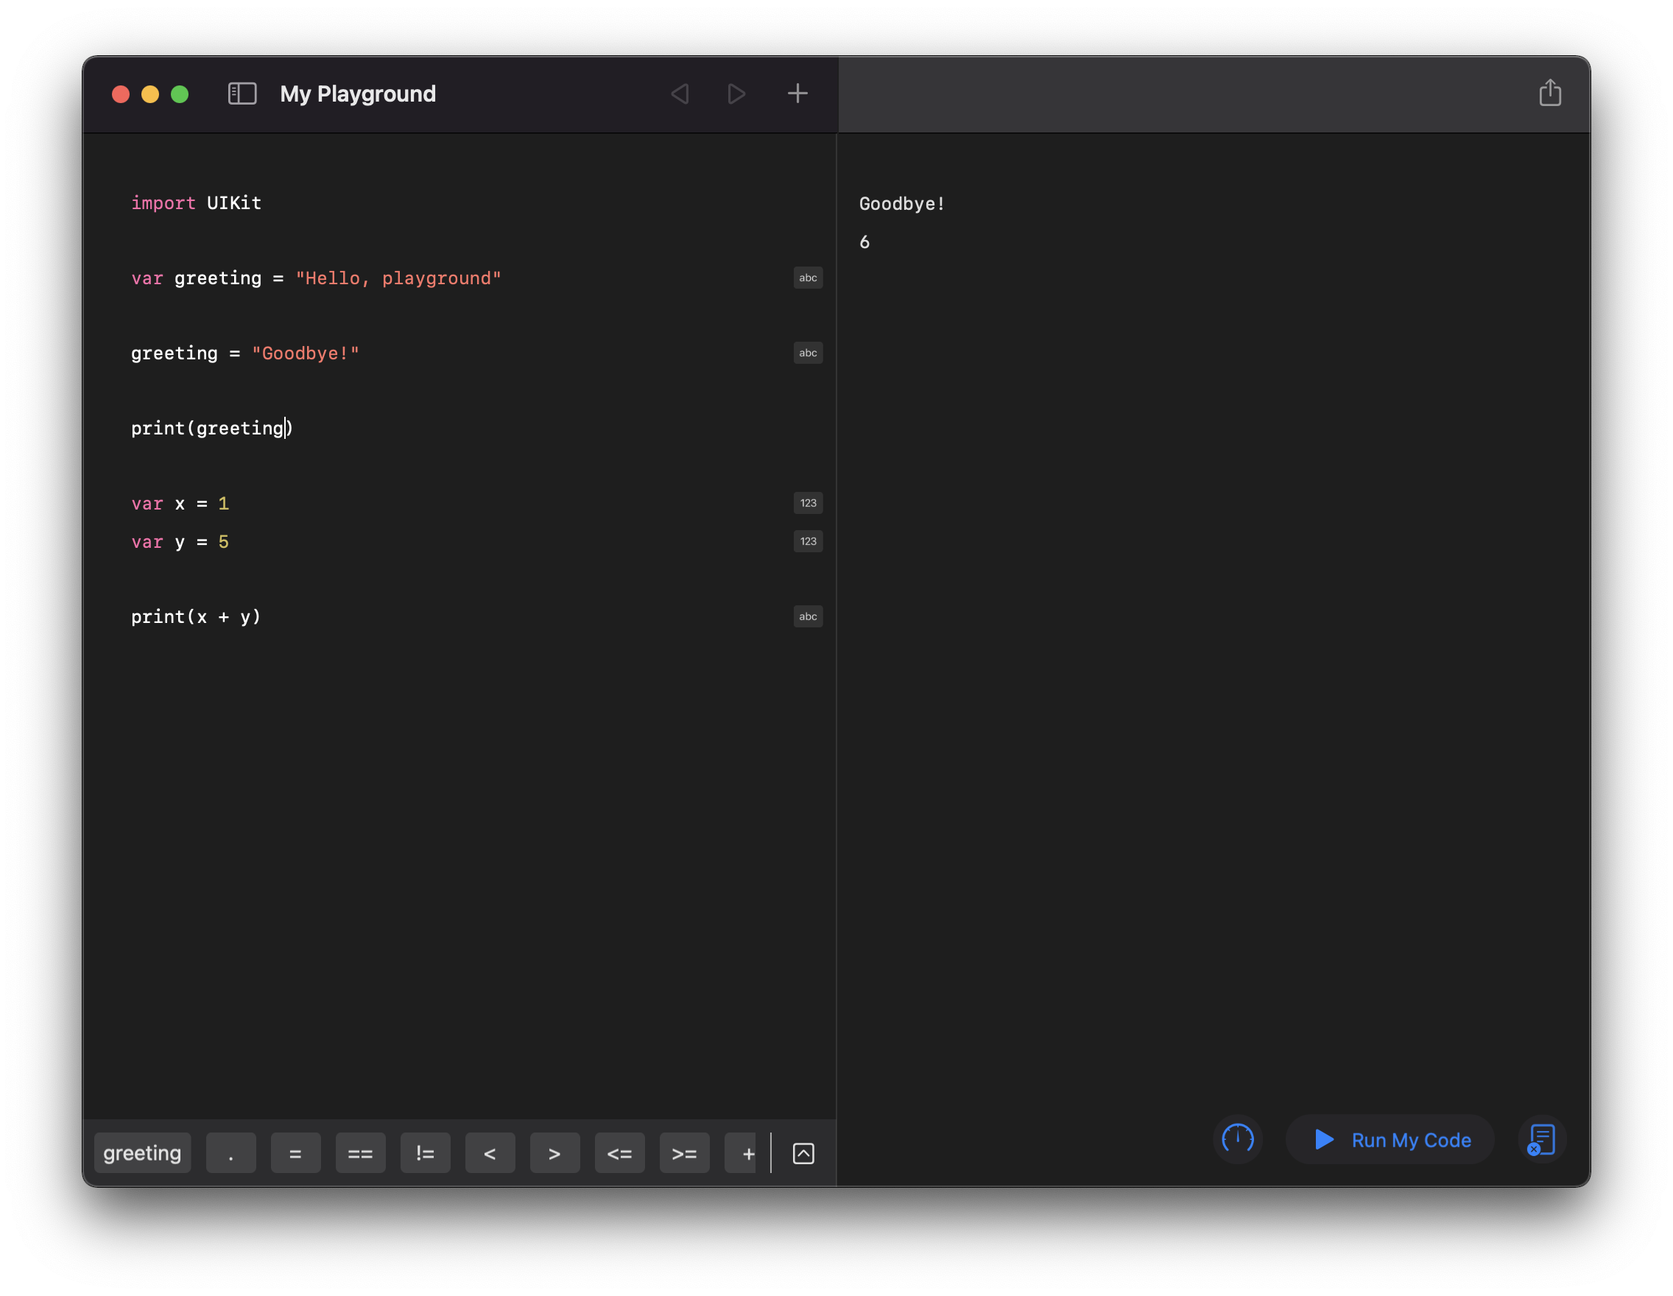
Task: Insert the greeting suggestion
Action: coord(142,1152)
